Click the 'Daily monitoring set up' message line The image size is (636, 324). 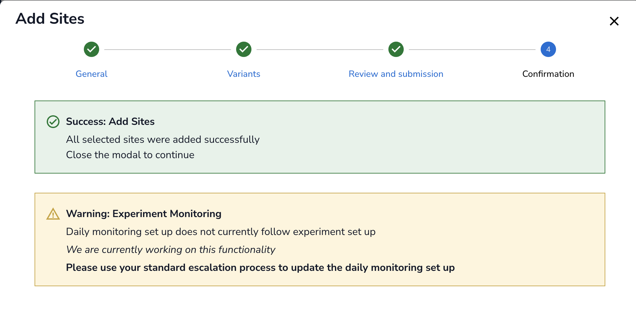click(220, 232)
